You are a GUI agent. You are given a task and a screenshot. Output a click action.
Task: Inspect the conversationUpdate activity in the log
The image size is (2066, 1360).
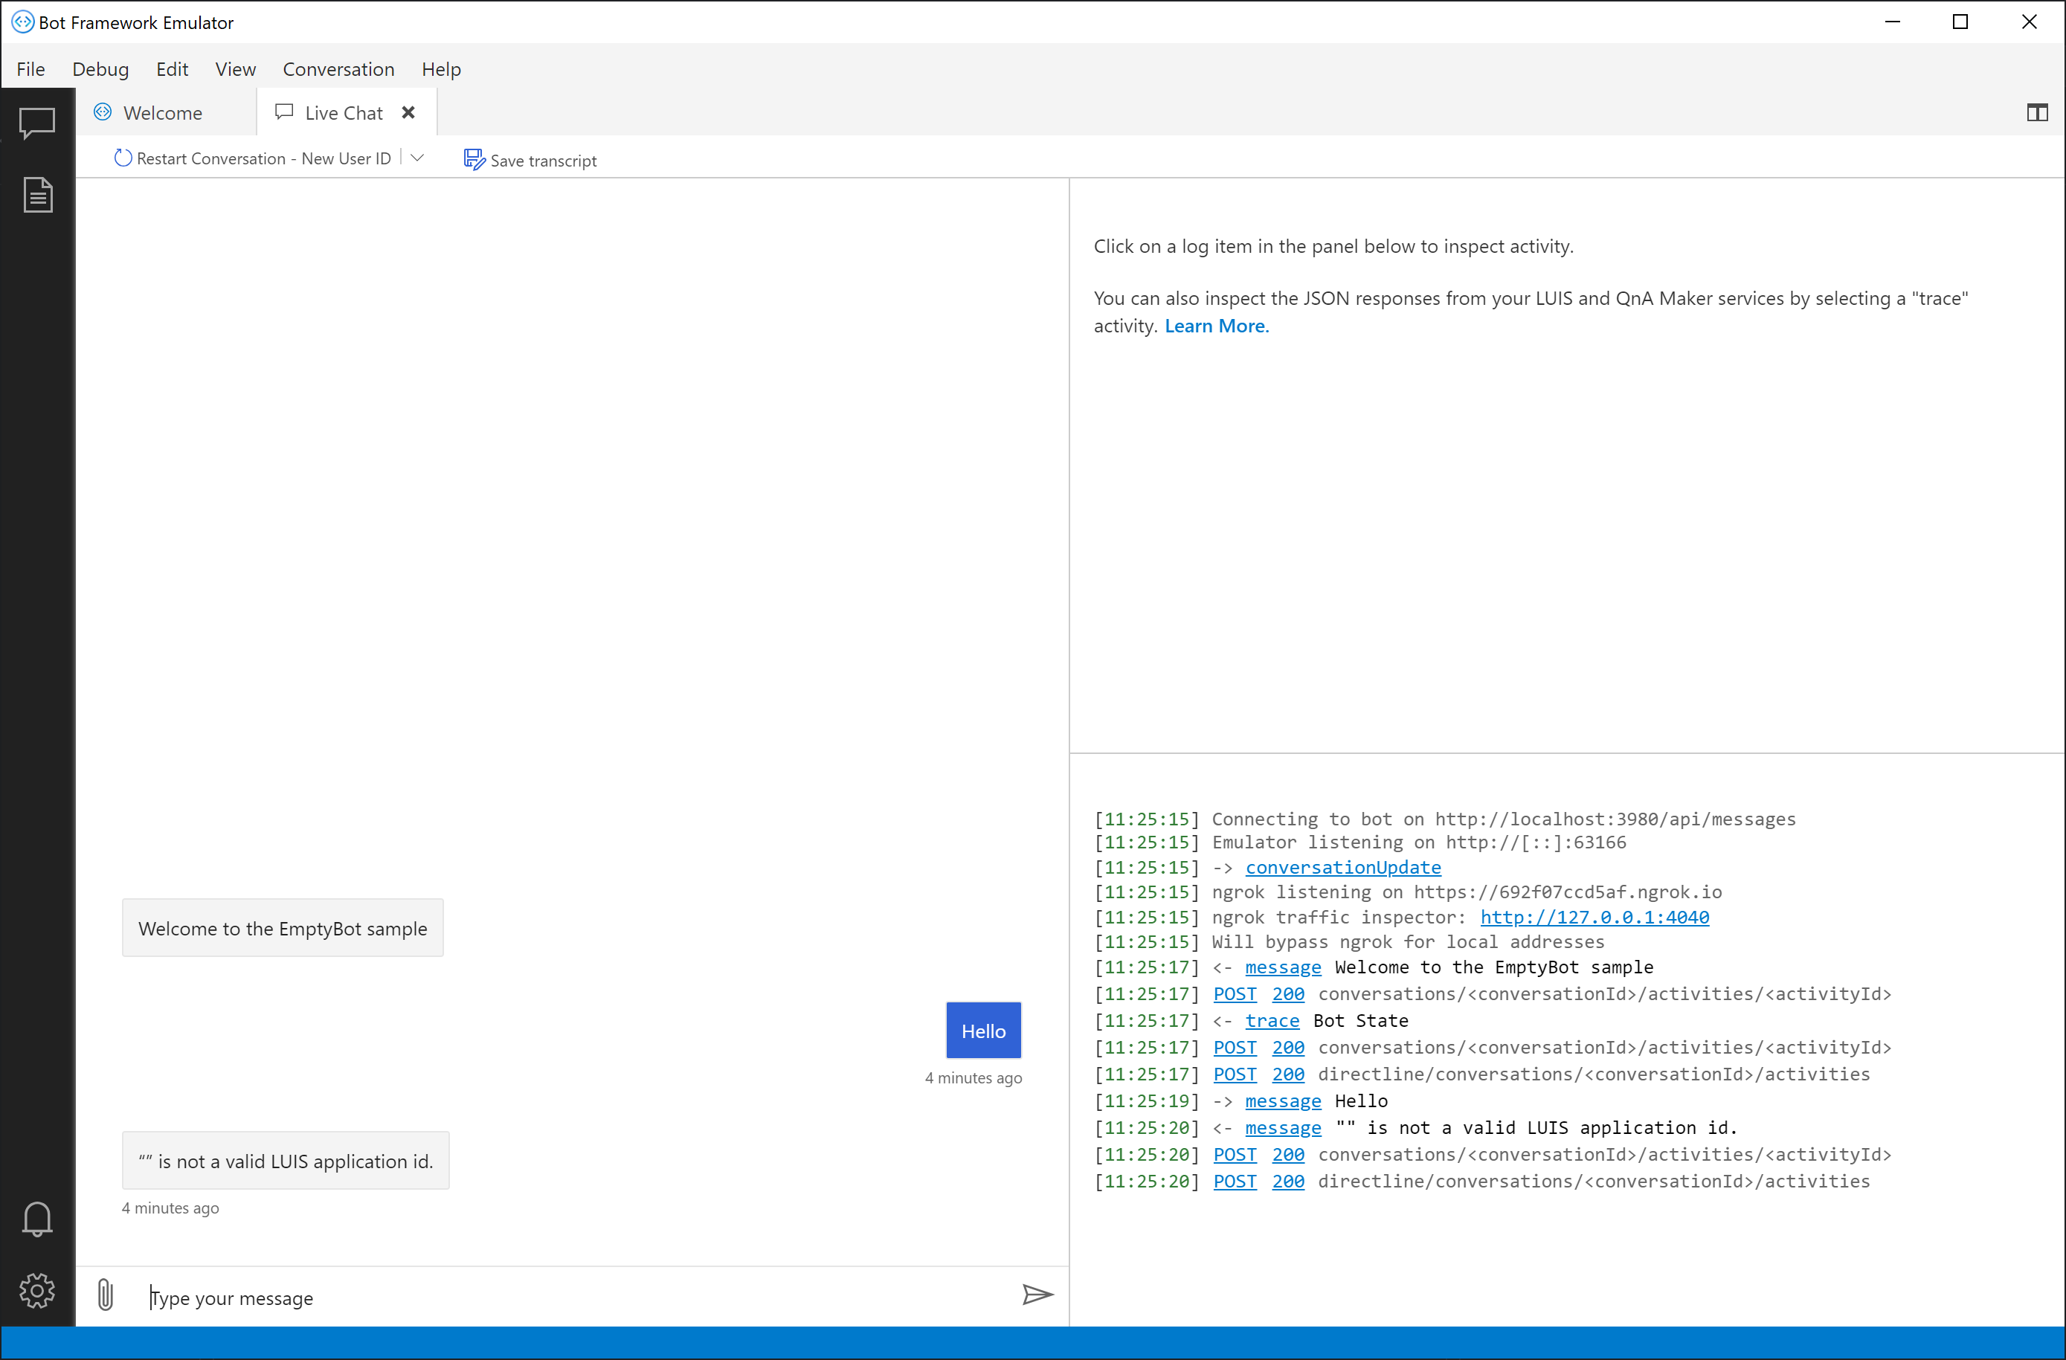click(x=1343, y=867)
